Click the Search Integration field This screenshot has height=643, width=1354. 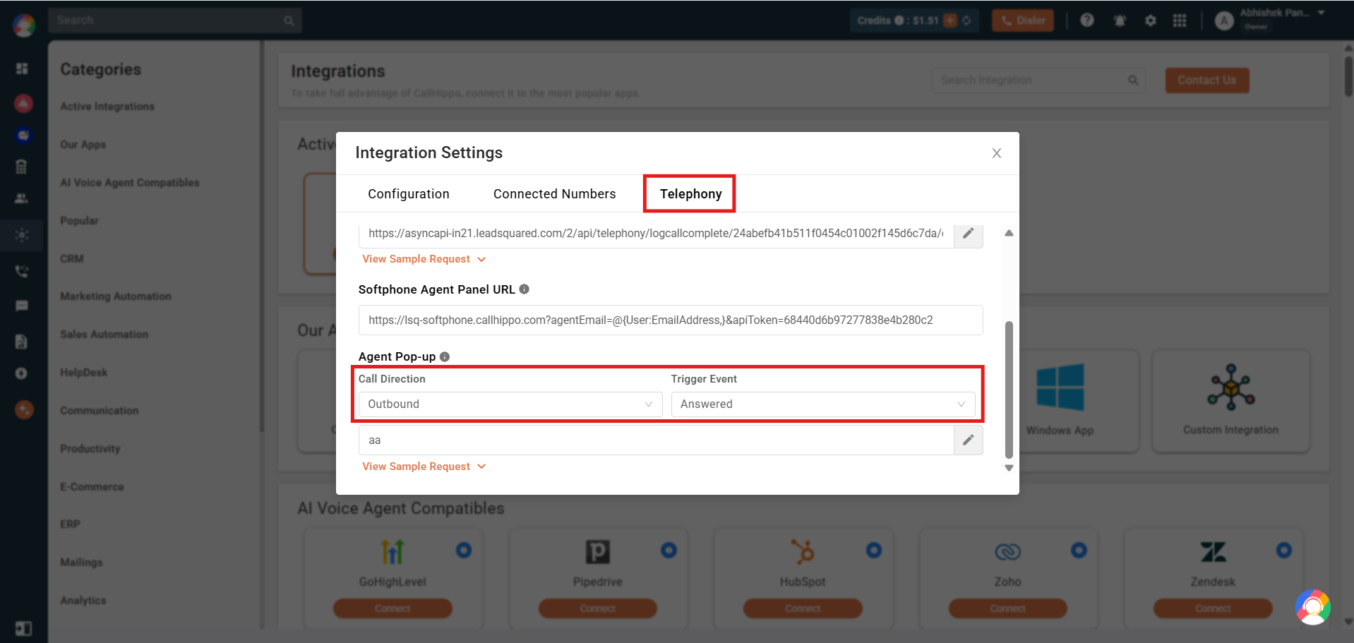pyautogui.click(x=1038, y=80)
